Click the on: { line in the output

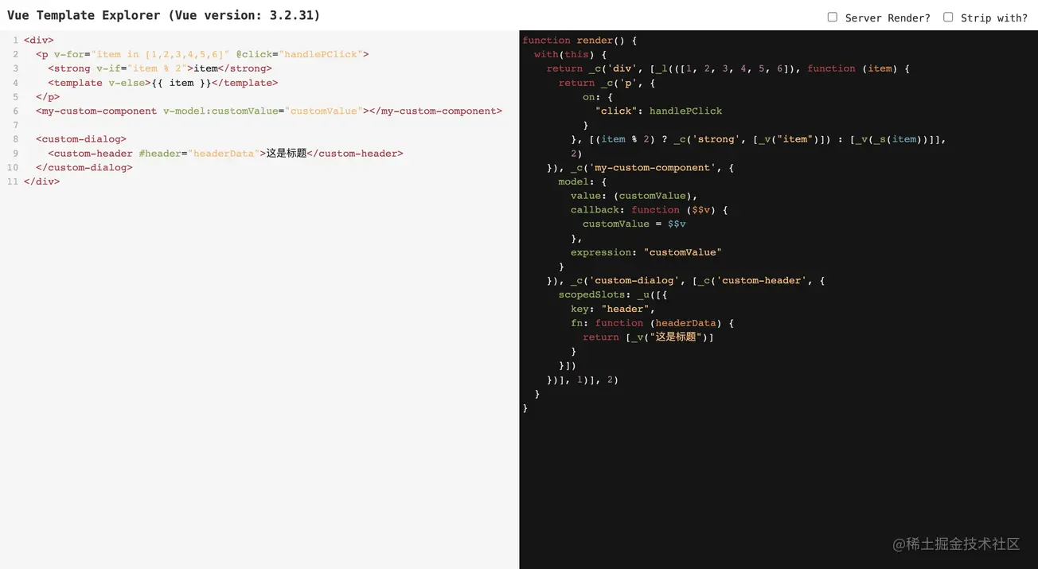tap(598, 97)
